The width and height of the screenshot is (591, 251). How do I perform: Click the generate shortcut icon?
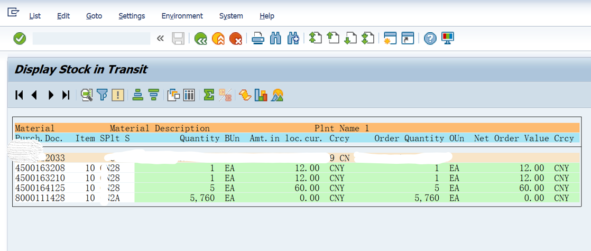(408, 39)
